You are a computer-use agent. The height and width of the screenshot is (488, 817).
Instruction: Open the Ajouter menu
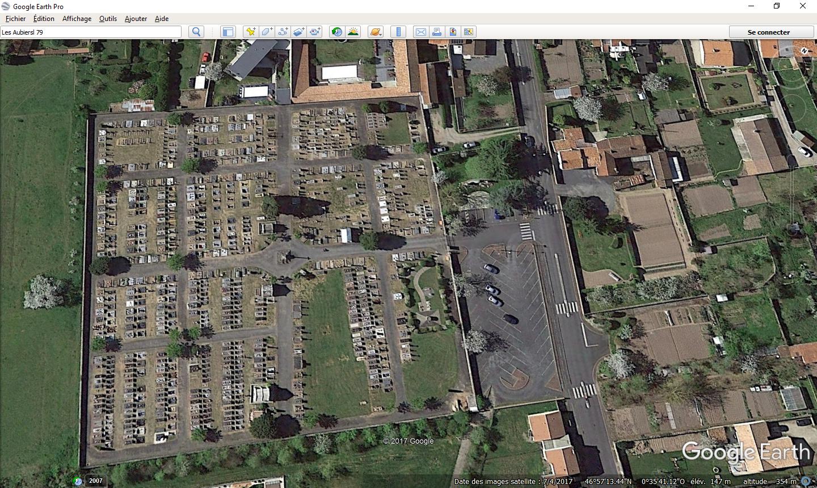click(x=136, y=18)
